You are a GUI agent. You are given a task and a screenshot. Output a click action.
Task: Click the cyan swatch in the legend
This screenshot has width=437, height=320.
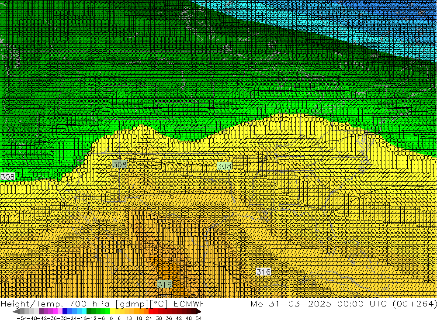pos(84,311)
